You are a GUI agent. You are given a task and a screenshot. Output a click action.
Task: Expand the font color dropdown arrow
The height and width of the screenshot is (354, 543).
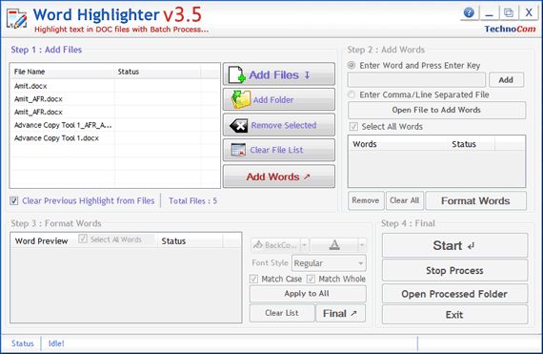click(x=362, y=245)
